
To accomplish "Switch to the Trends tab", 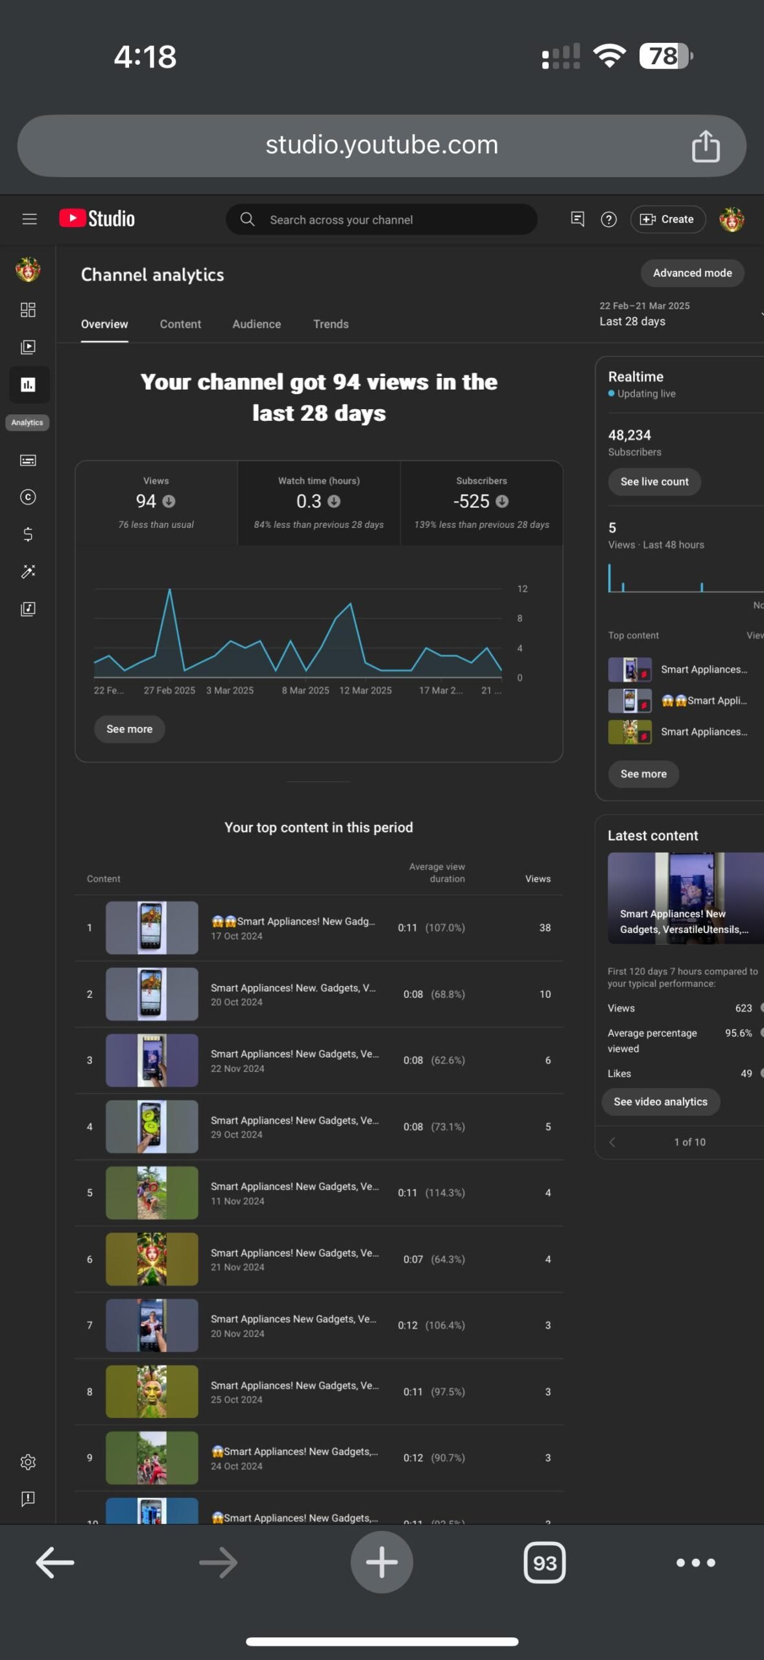I will (x=331, y=324).
